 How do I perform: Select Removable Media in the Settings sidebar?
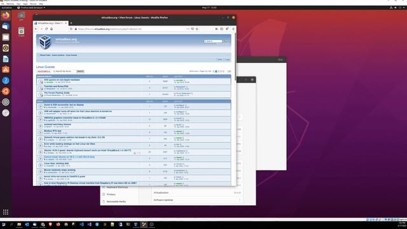coord(116,202)
